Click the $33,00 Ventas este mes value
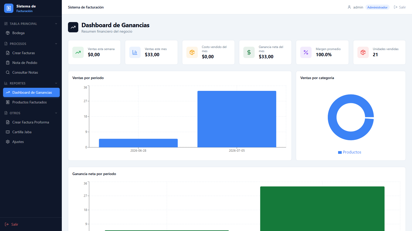Image resolution: width=412 pixels, height=231 pixels. 152,55
